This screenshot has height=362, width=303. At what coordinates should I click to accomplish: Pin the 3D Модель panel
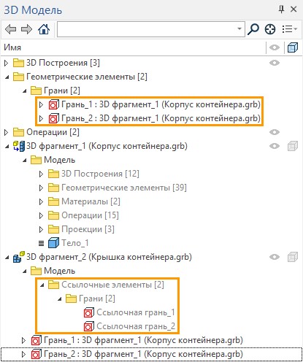281,9
